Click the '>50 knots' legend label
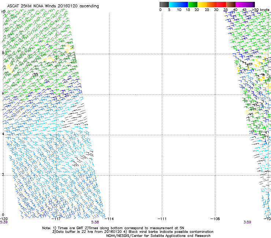Viewport: 271px width, 238px height. [x=261, y=10]
